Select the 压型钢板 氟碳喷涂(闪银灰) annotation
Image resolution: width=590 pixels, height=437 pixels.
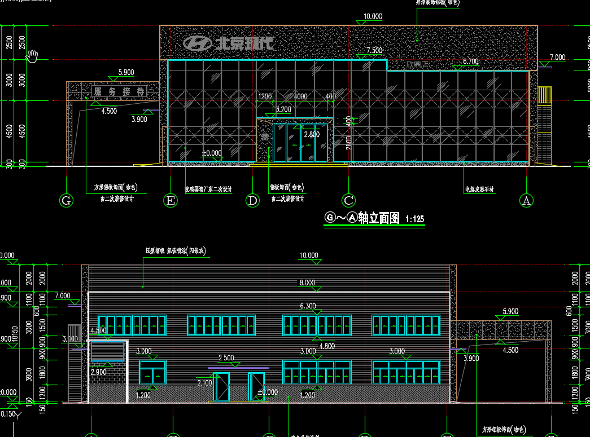click(x=176, y=250)
